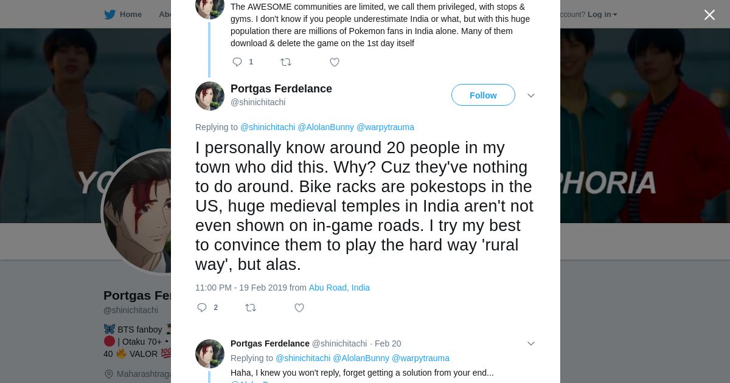
Task: Click the reply icon under the main tweet
Action: [203, 308]
